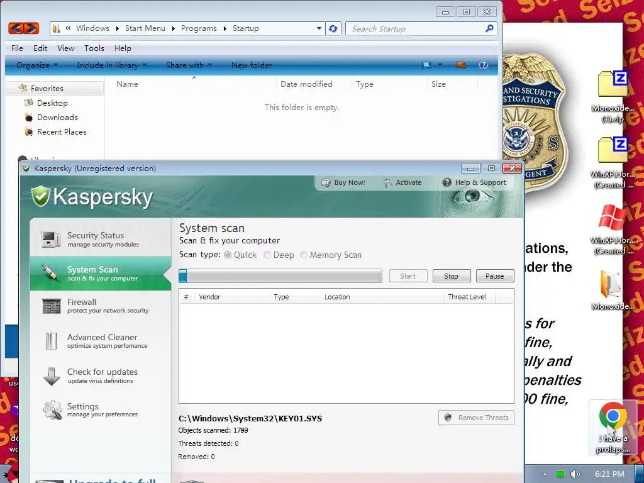Click Kaspersky shield logo in header
Image resolution: width=644 pixels, height=483 pixels.
tap(41, 196)
